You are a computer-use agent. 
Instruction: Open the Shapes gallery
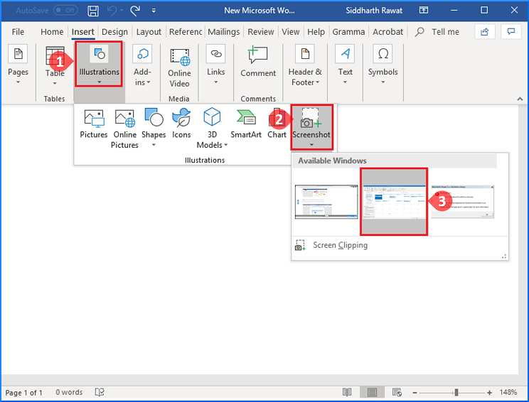154,128
